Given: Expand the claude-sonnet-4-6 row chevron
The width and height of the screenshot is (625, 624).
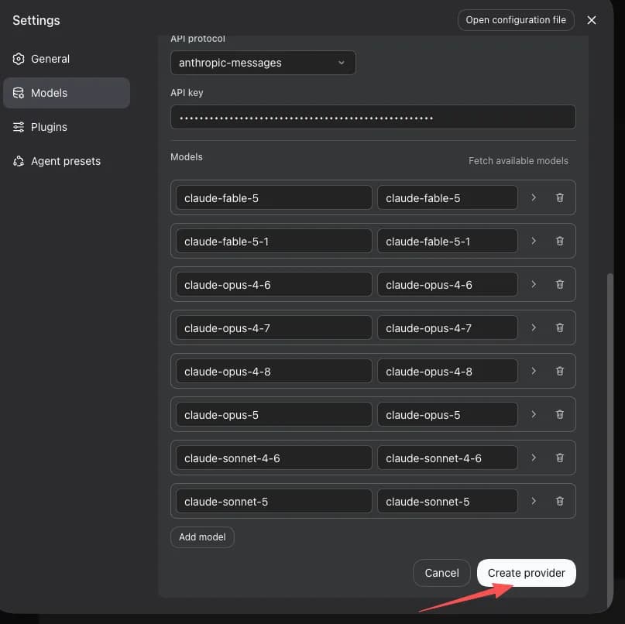Looking at the screenshot, I should (534, 458).
